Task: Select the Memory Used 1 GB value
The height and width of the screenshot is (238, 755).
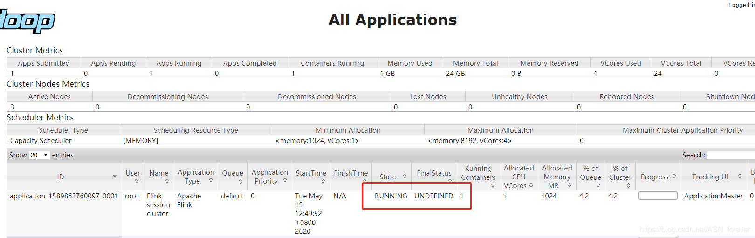Action: (387, 74)
